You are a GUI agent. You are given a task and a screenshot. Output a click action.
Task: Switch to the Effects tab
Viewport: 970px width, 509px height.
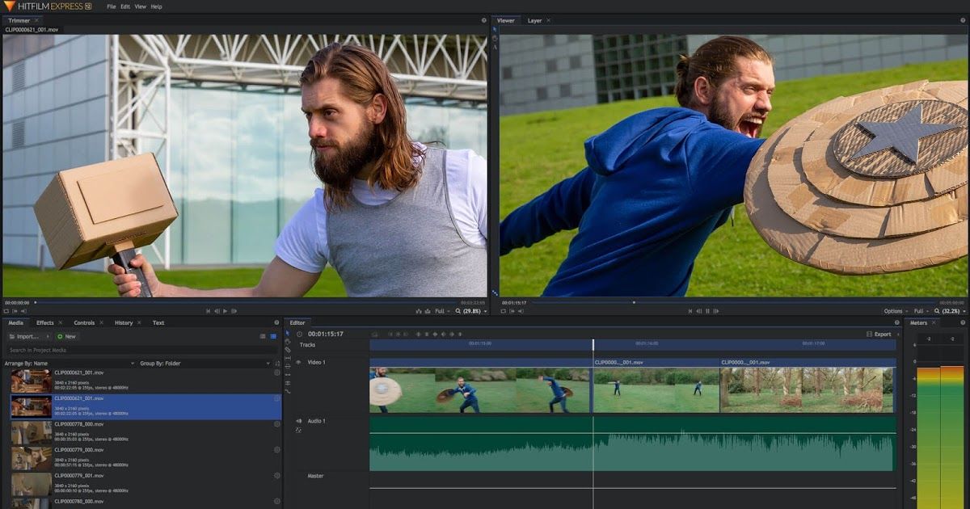click(x=45, y=322)
